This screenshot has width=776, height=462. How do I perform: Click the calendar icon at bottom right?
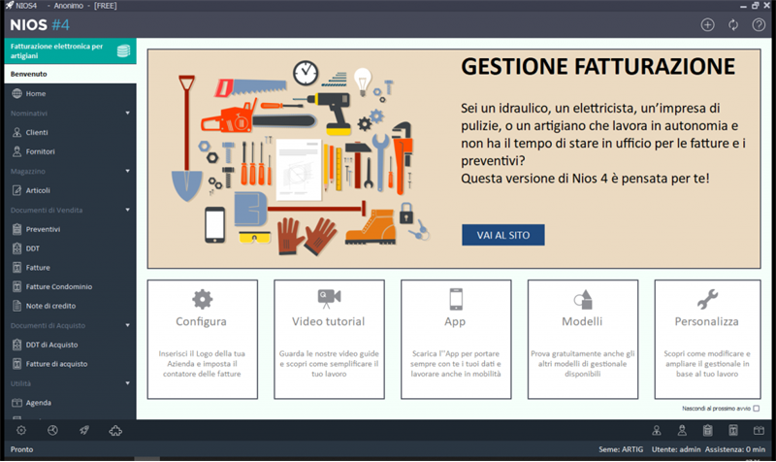point(759,430)
